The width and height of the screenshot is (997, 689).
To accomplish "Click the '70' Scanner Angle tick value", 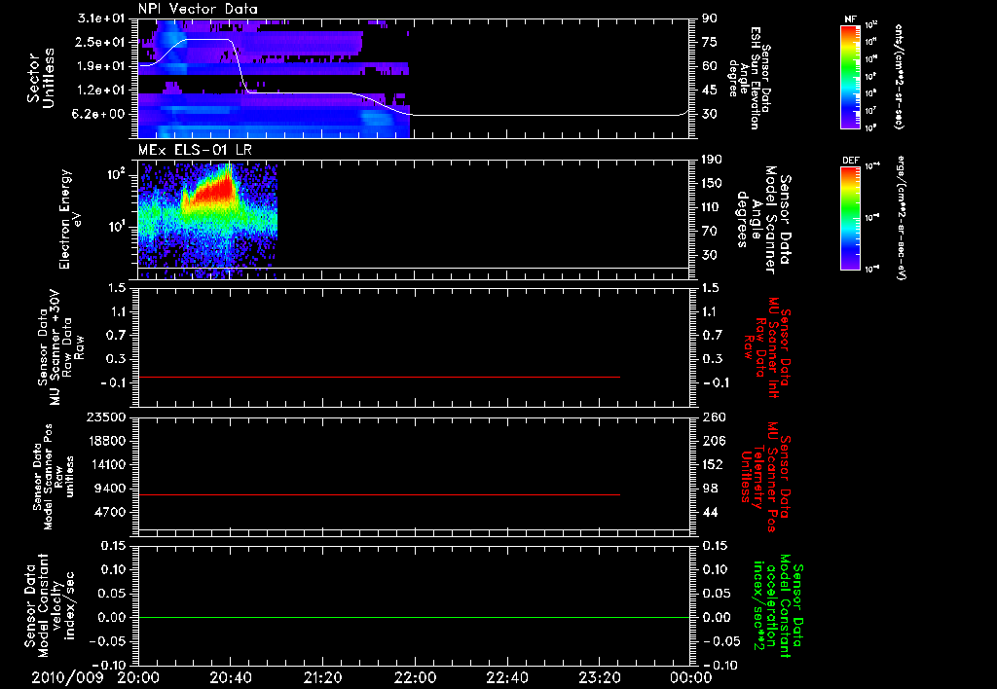I will (710, 232).
